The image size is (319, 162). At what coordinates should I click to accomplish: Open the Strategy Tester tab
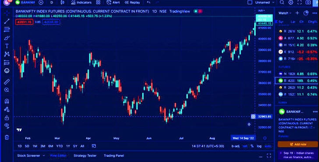click(x=85, y=155)
